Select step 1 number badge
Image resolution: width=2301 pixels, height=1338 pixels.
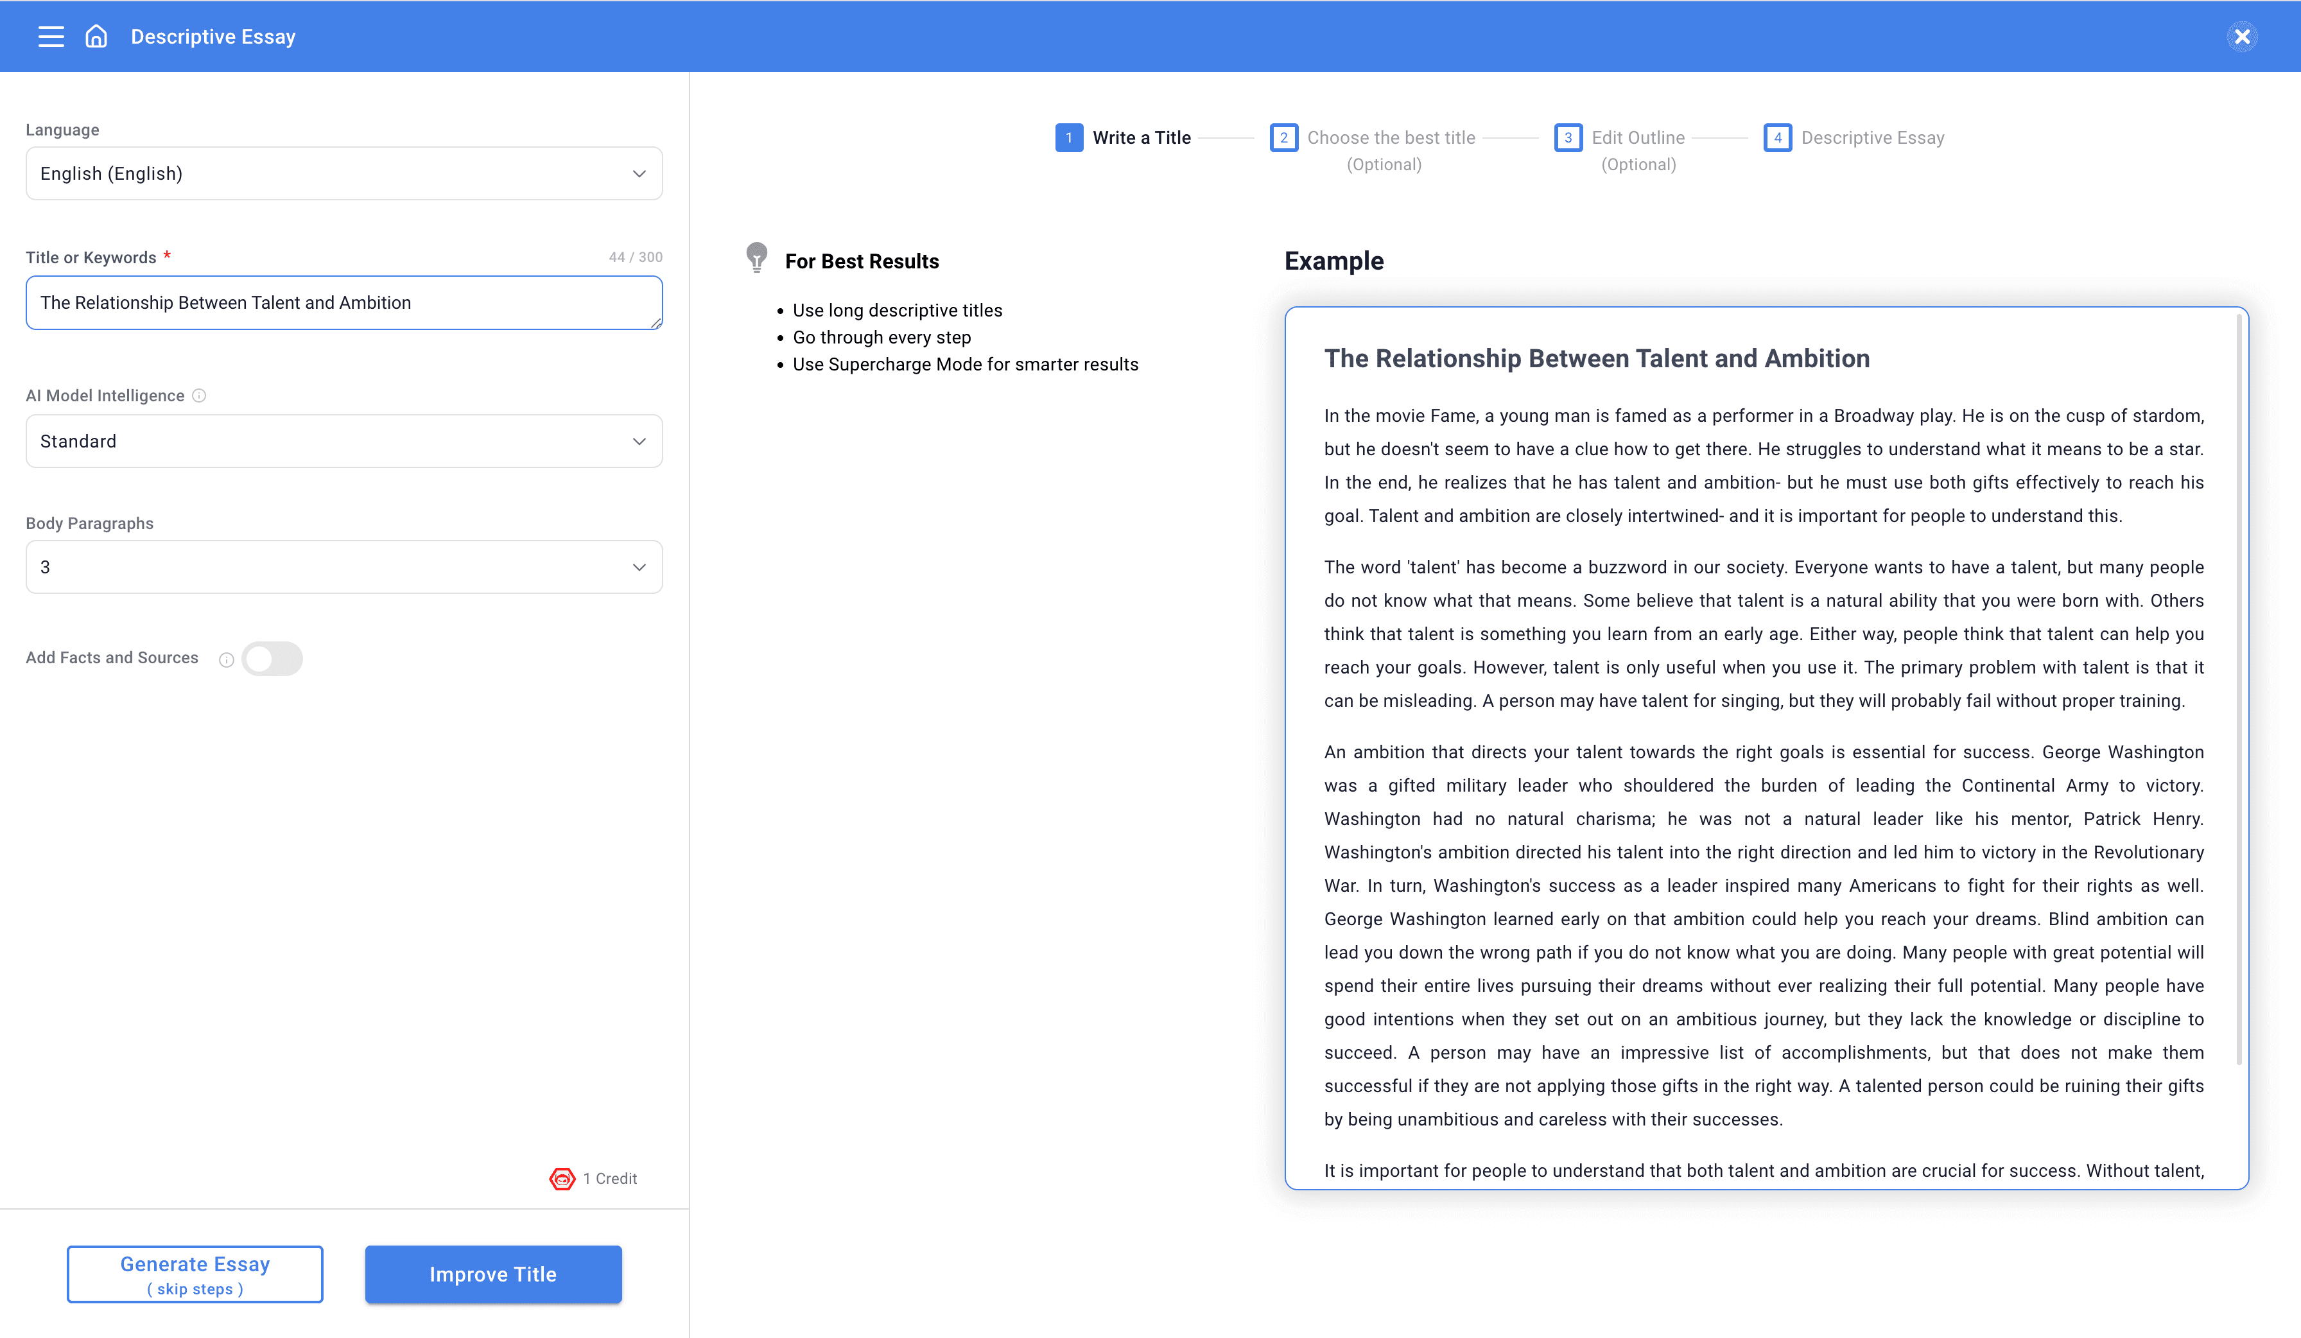pos(1069,138)
